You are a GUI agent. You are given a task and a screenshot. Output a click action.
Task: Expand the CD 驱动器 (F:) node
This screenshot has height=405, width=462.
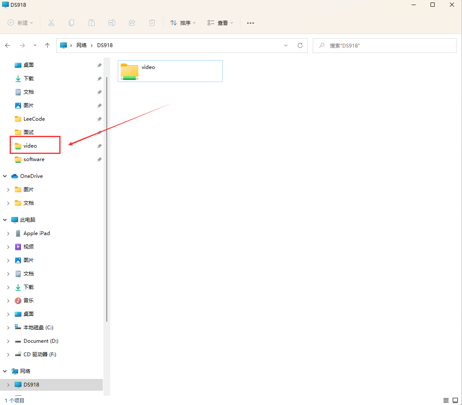click(x=8, y=355)
